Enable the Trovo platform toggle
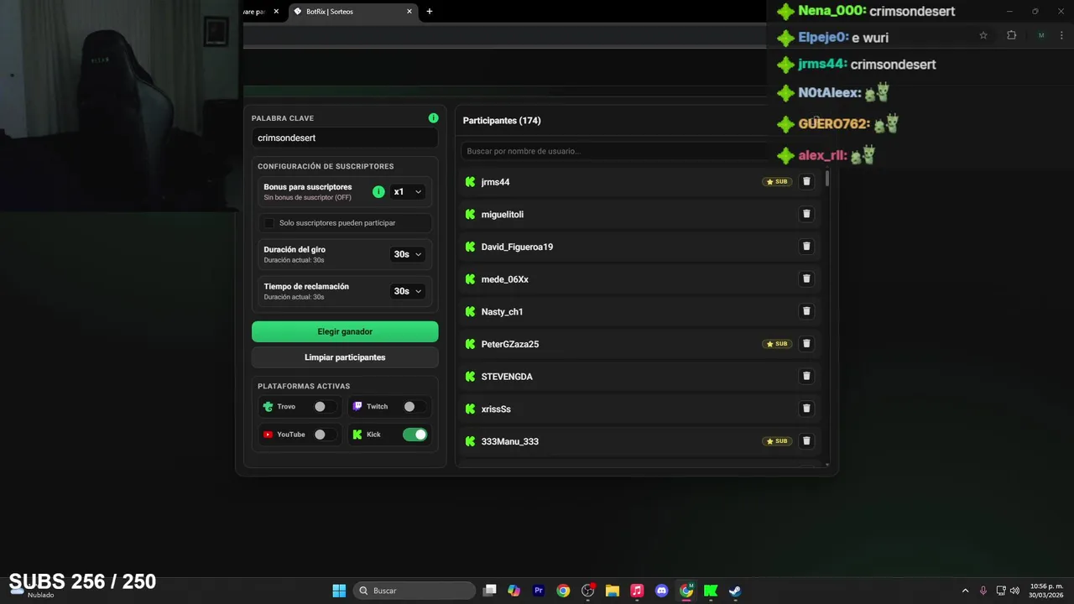The width and height of the screenshot is (1074, 604). point(325,407)
